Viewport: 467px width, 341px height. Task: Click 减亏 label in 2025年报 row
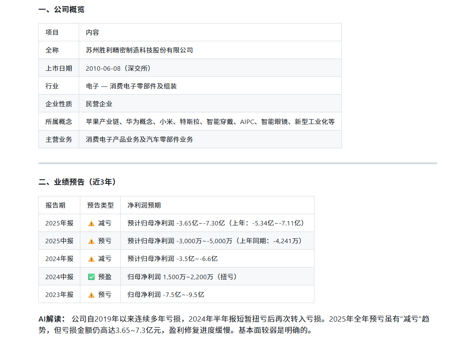pyautogui.click(x=105, y=223)
